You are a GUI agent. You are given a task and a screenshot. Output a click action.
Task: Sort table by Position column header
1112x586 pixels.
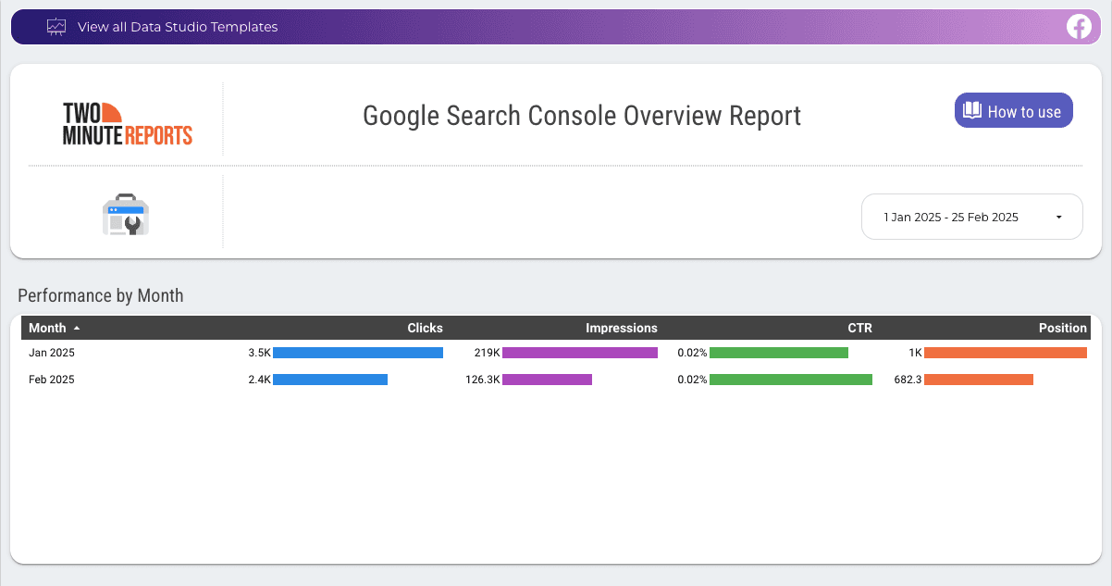(1063, 328)
